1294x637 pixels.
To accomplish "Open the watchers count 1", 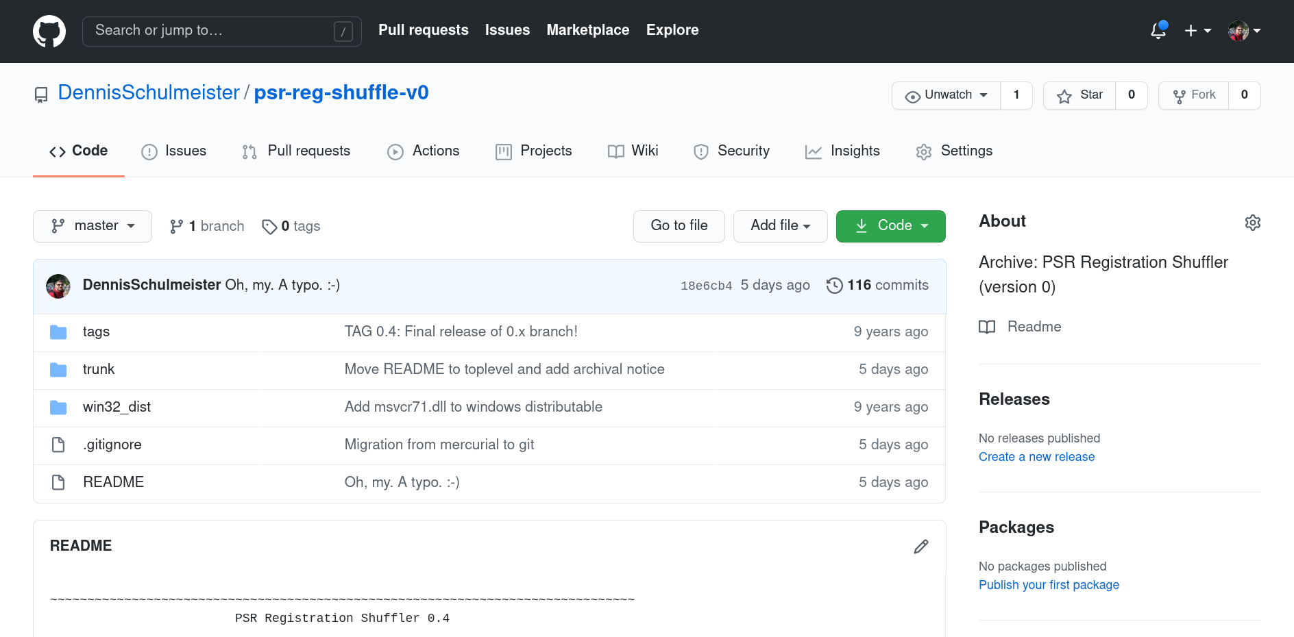I will click(x=1016, y=95).
